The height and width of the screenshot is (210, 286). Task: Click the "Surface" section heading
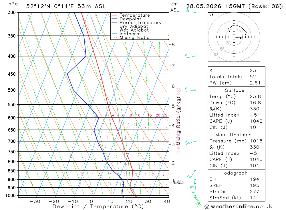[x=235, y=90]
